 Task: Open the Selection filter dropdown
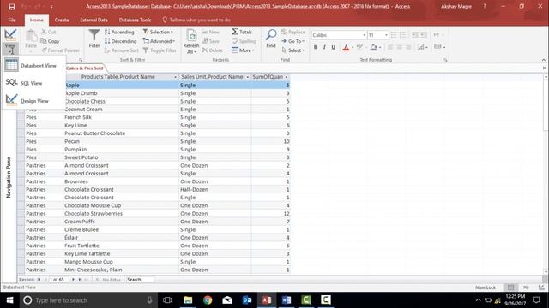pos(158,32)
